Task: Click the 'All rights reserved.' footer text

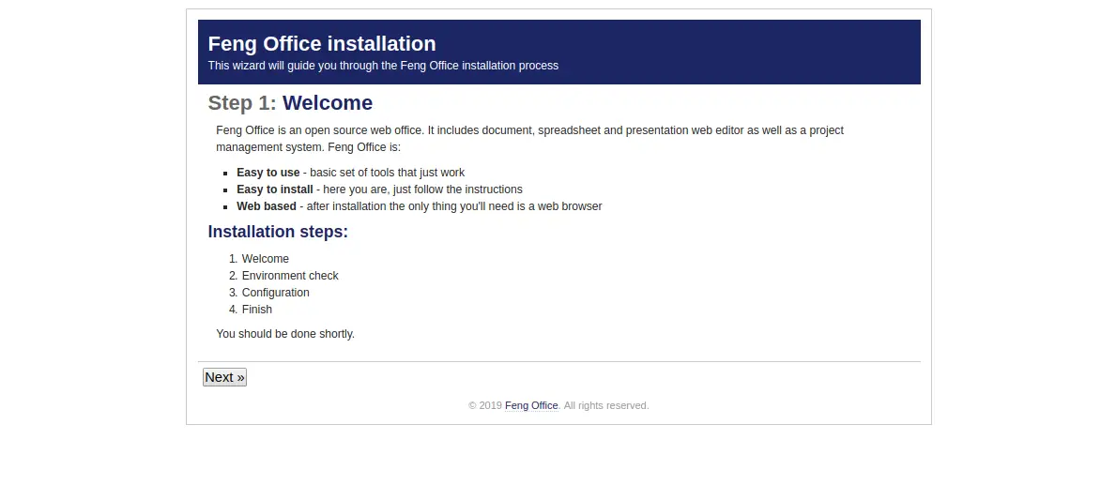Action: coord(606,406)
